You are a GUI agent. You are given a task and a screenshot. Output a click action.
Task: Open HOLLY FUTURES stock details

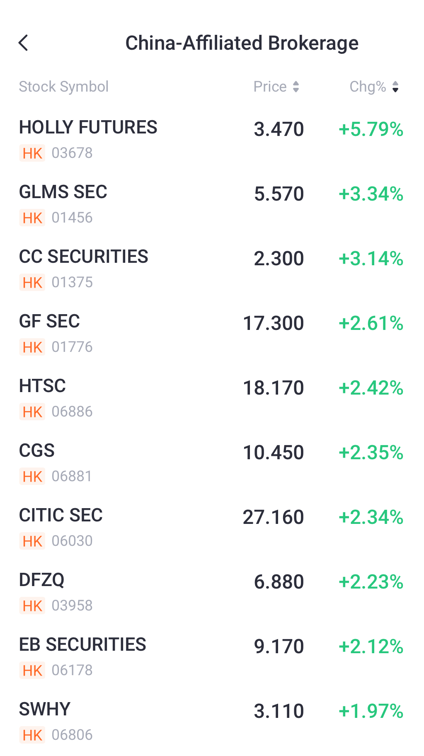click(88, 128)
